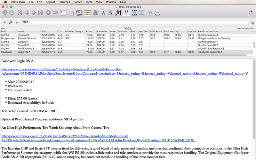Click the table's horizontal scrollbar

pyautogui.click(x=124, y=55)
